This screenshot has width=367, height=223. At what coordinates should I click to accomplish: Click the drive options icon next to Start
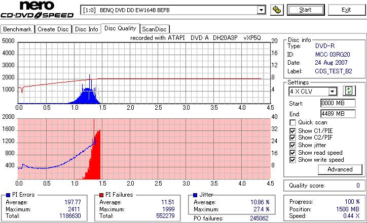click(277, 10)
